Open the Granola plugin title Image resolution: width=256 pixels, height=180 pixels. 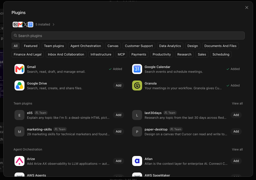151,83
